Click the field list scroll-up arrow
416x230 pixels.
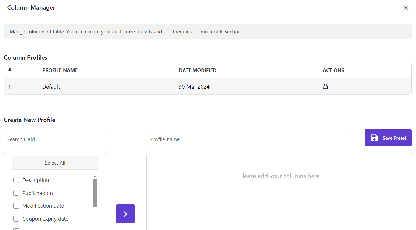point(95,176)
